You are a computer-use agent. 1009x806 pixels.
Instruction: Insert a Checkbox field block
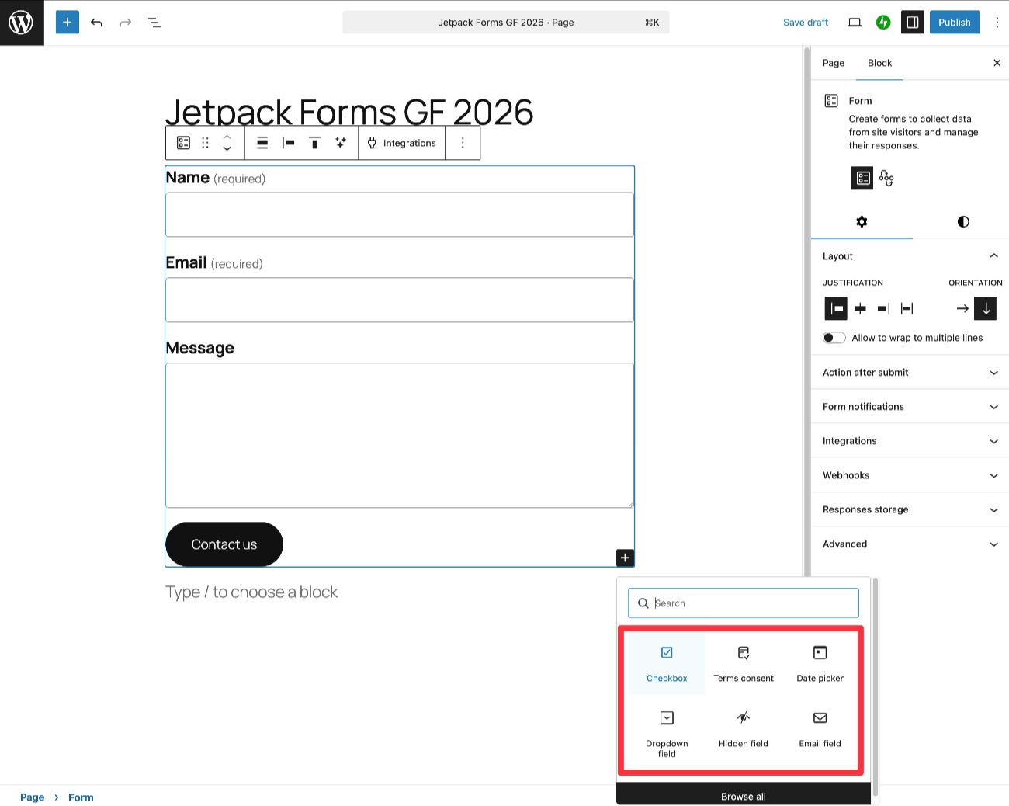[666, 660]
